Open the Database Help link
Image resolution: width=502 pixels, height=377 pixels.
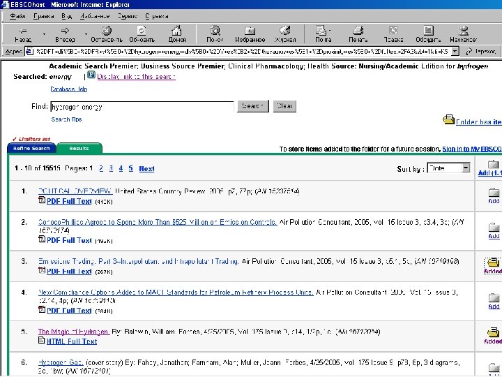tap(69, 89)
